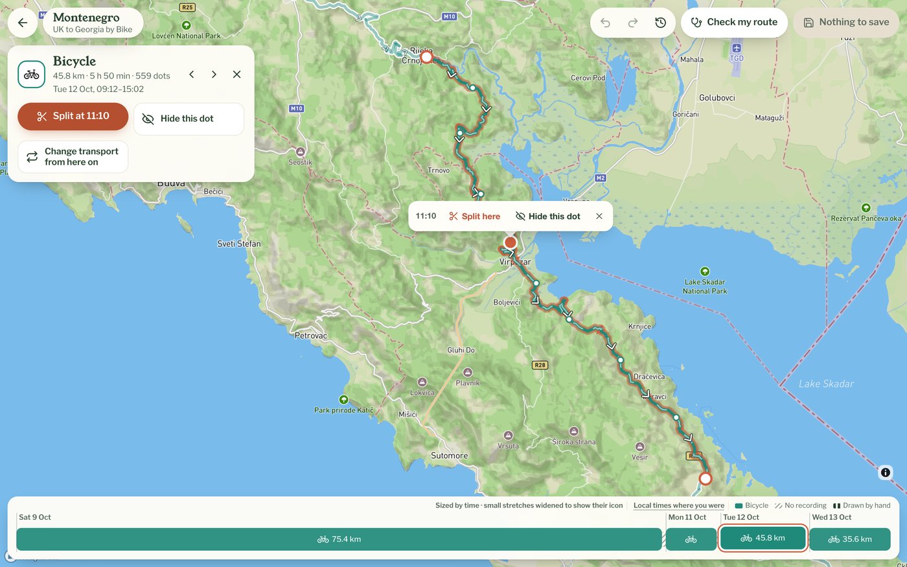Screen dimensions: 907x567
Task: Click the Lake Skadar National Park marker
Action: point(705,272)
